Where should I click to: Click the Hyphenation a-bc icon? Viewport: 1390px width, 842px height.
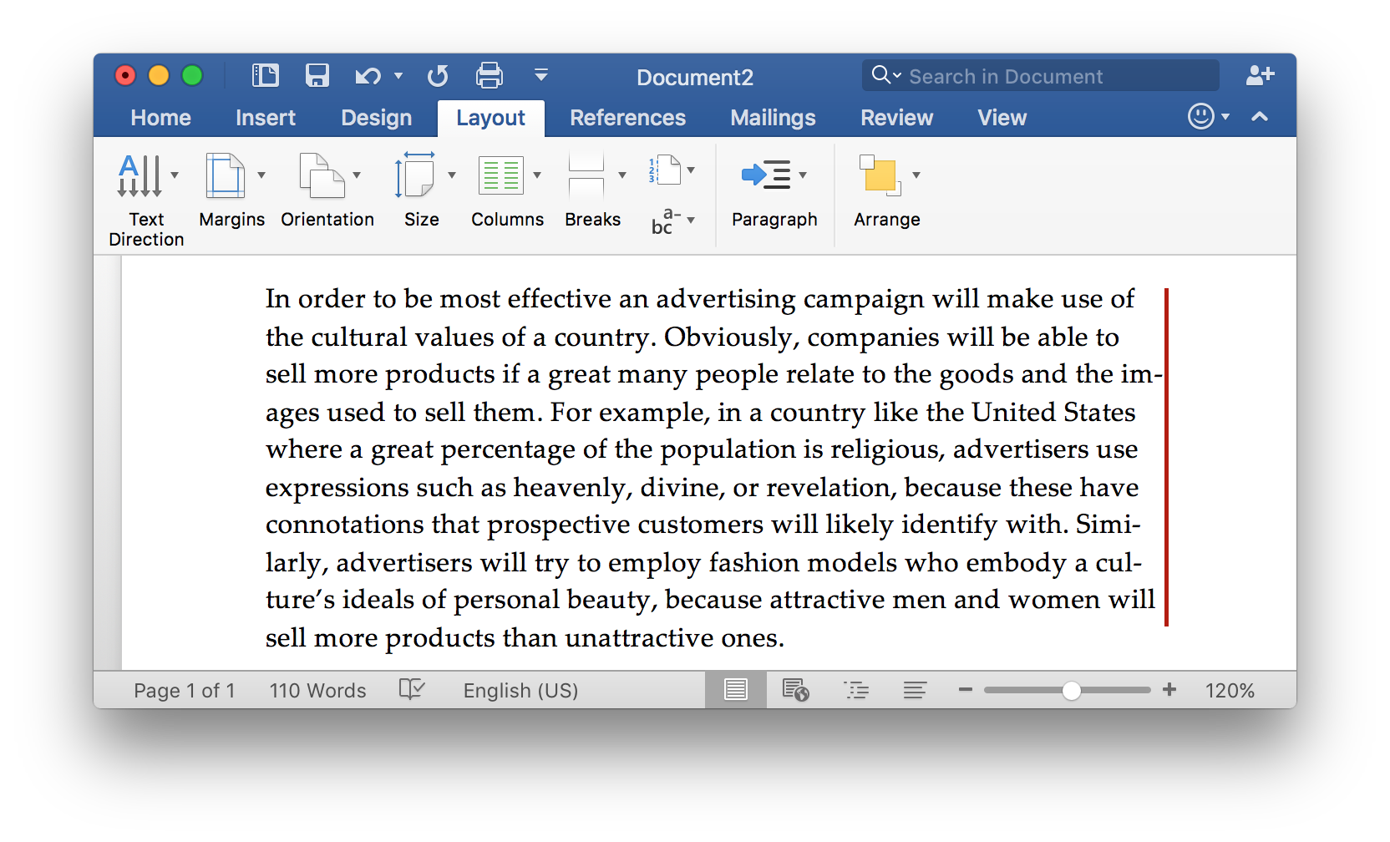666,221
